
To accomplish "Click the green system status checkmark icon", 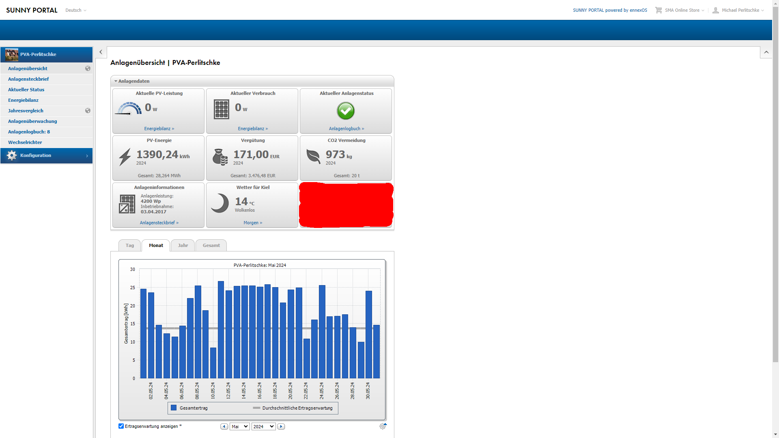I will (x=346, y=110).
